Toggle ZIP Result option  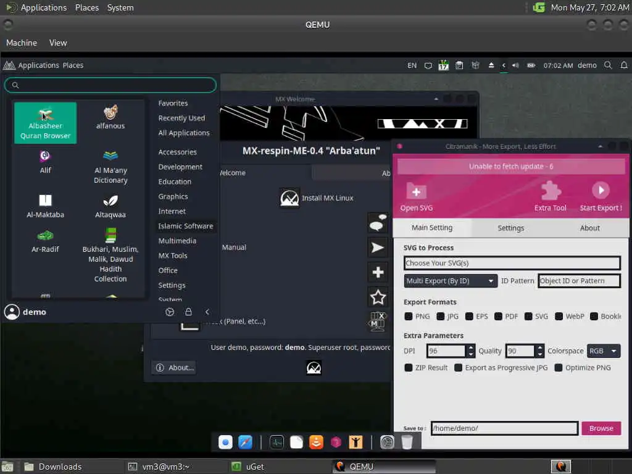click(x=409, y=368)
